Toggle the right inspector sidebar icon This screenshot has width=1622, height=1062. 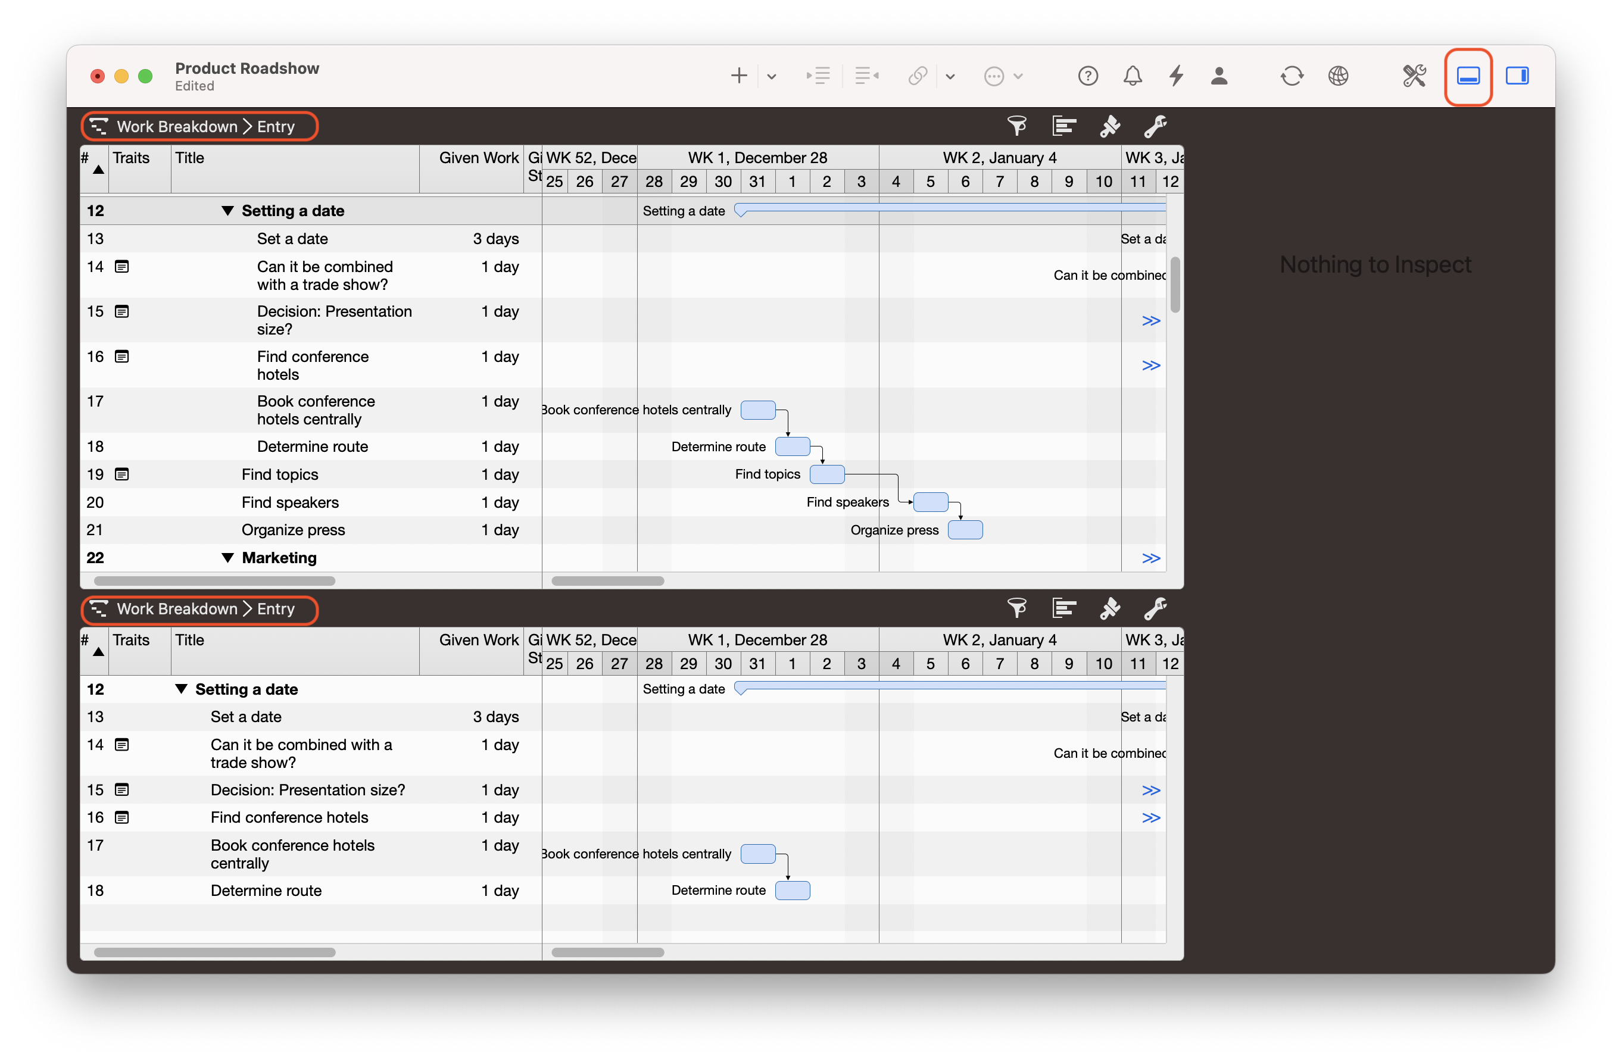pyautogui.click(x=1518, y=76)
